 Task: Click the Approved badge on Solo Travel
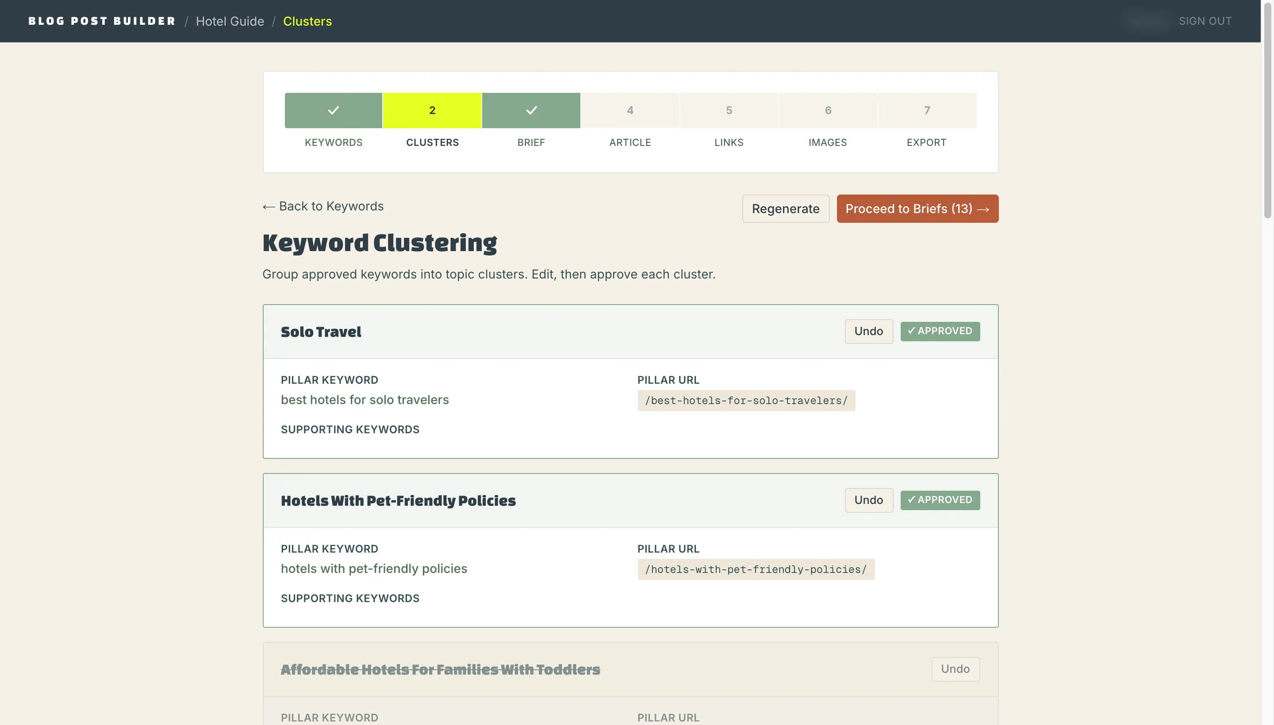click(940, 331)
